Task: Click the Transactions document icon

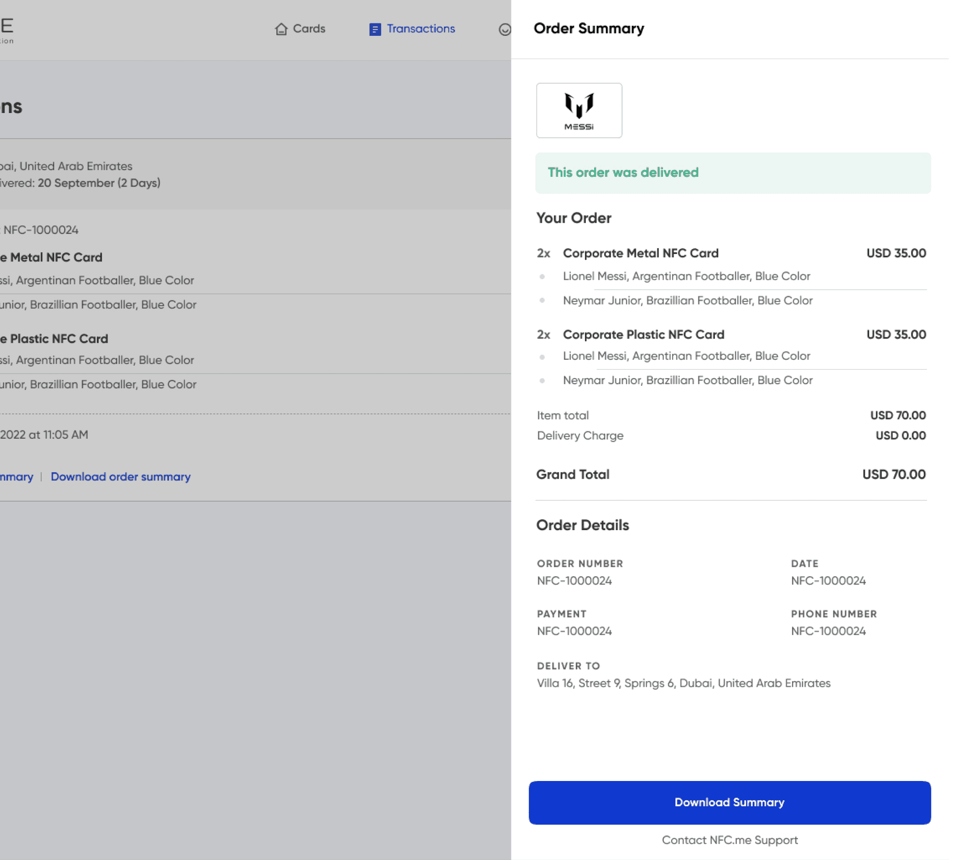Action: click(375, 29)
